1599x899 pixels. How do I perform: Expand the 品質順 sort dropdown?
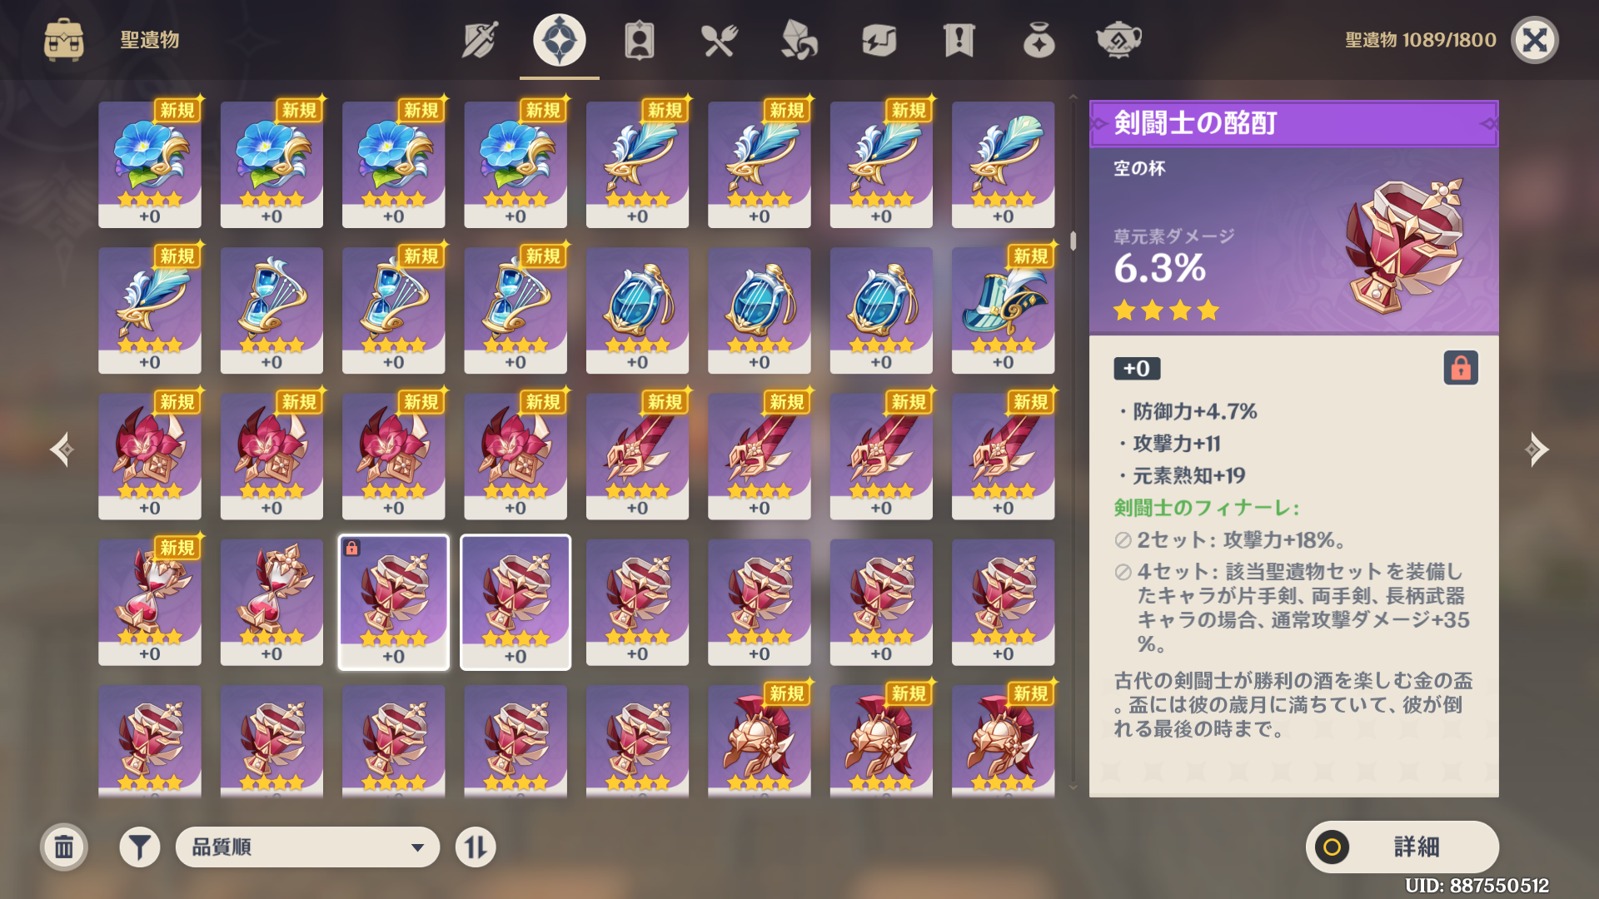[x=307, y=847]
